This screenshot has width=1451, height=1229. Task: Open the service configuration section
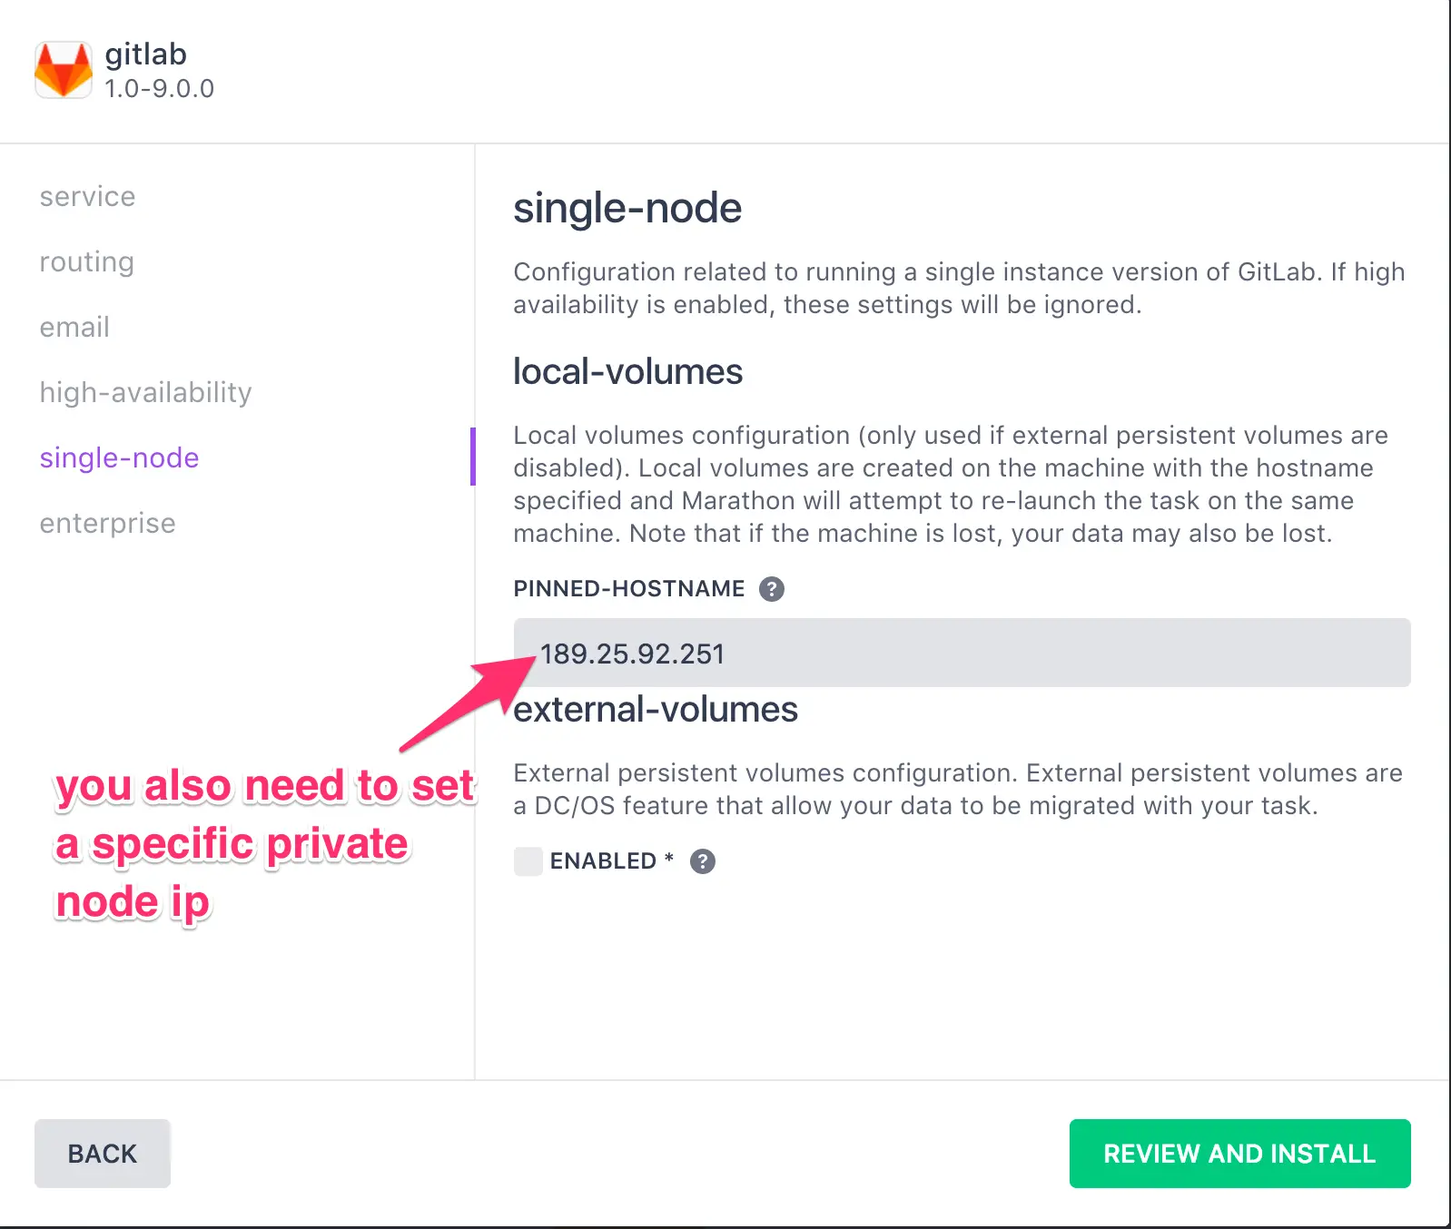coord(88,197)
